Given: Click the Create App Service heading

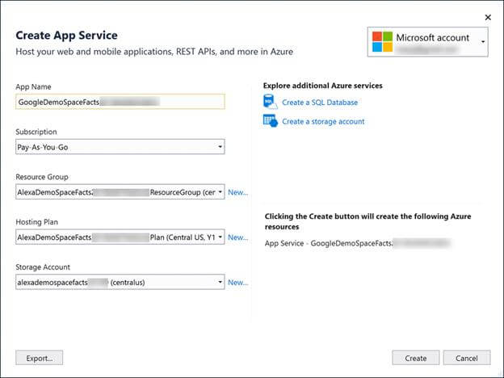Looking at the screenshot, I should pyautogui.click(x=66, y=35).
